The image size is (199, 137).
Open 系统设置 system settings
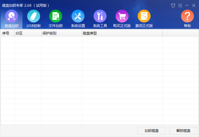click(x=78, y=17)
